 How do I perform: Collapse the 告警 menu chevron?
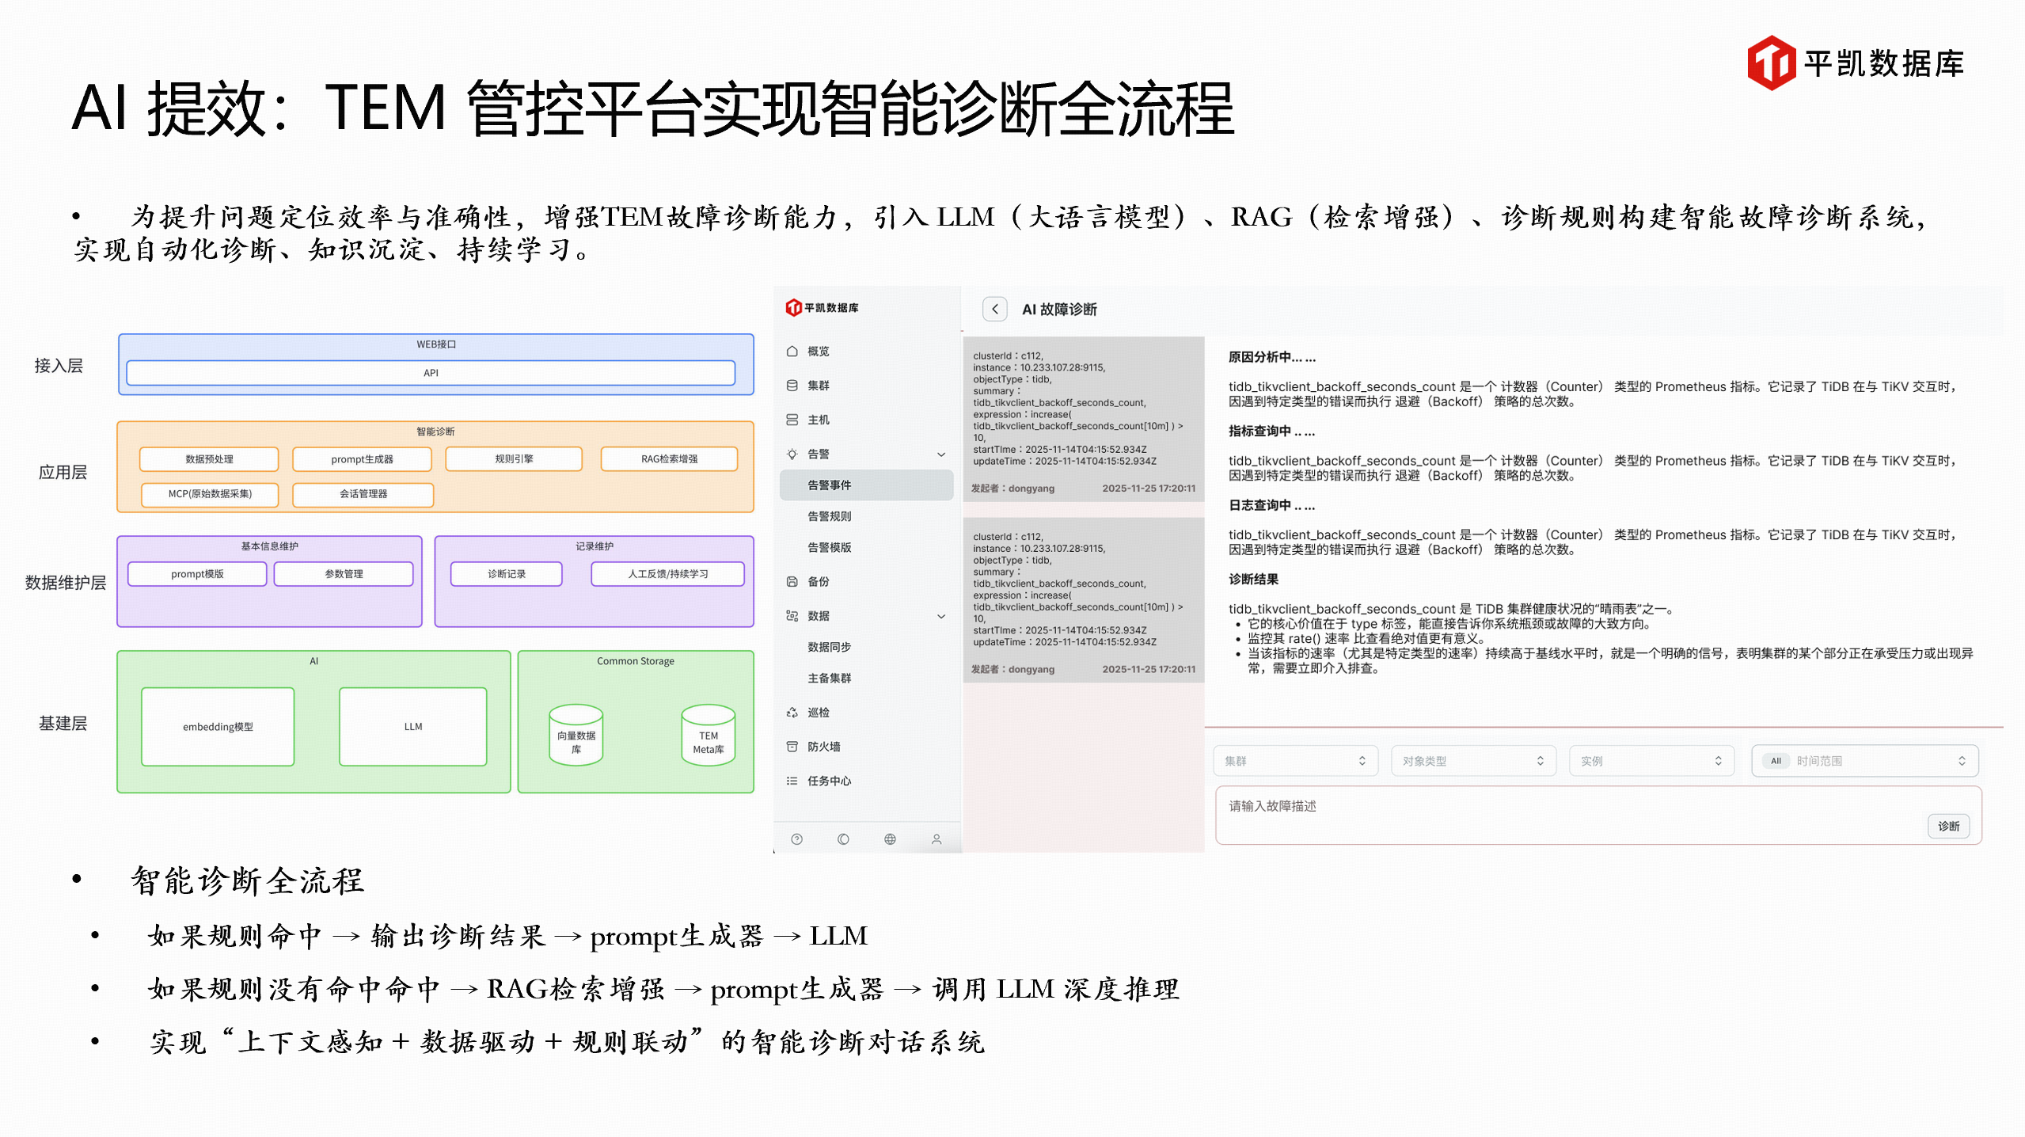(940, 454)
